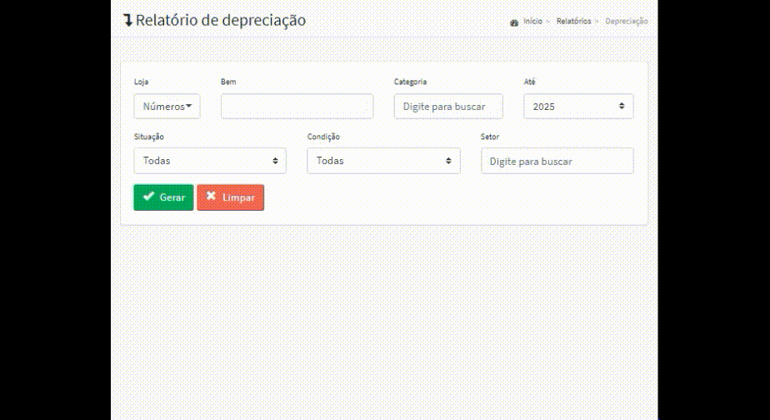Screen dimensions: 770x420
Task: Click the Relatório de depreciação page title
Action: click(221, 20)
